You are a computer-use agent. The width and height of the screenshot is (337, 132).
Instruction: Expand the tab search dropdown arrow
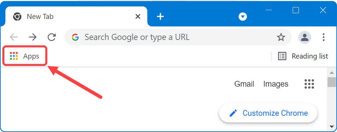(x=243, y=17)
